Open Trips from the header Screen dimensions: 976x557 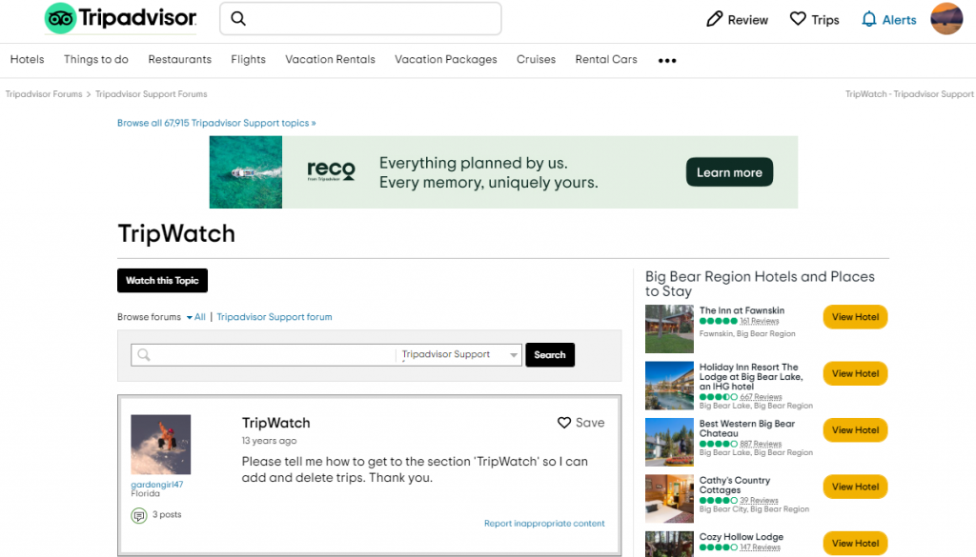pos(824,20)
